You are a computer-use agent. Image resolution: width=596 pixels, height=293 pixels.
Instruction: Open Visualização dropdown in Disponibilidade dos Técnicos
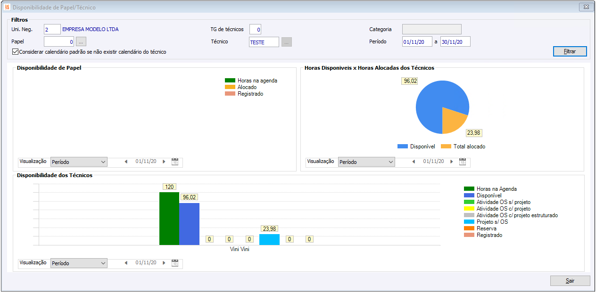click(x=79, y=263)
